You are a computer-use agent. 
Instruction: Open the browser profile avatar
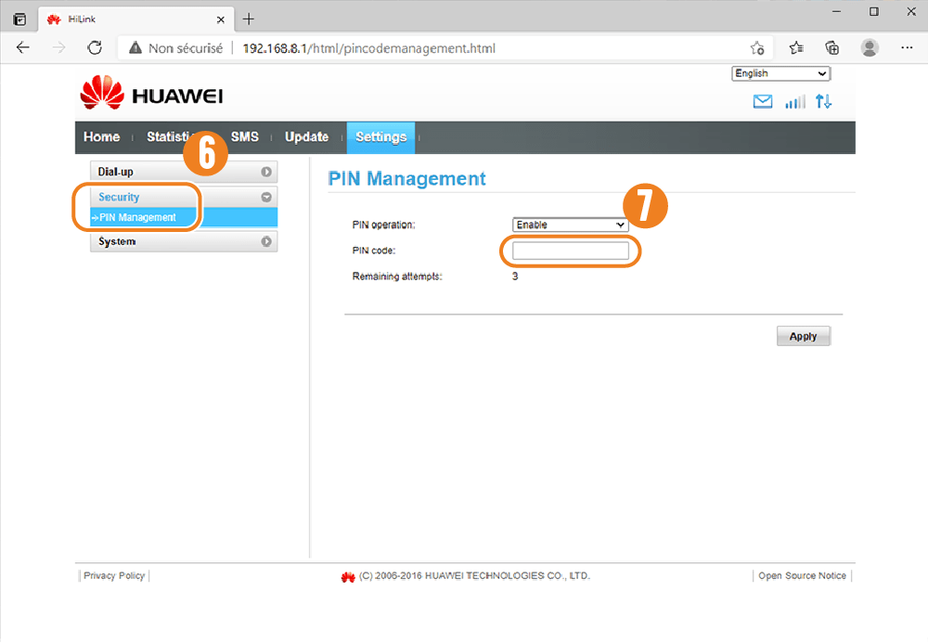pos(870,48)
